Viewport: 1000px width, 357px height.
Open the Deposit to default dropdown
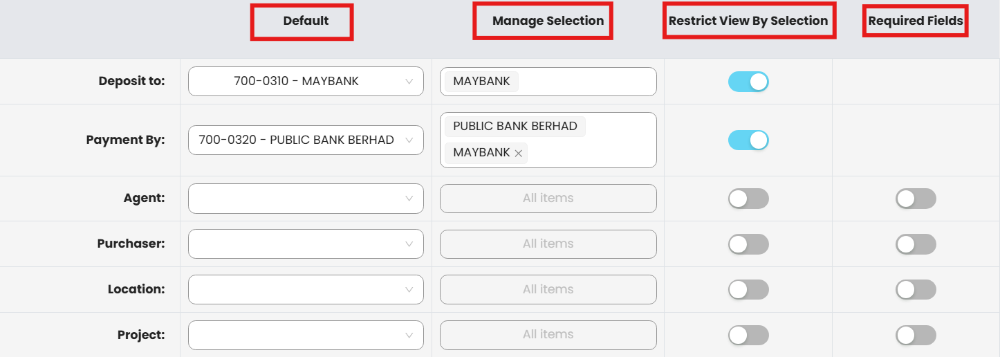pyautogui.click(x=306, y=81)
